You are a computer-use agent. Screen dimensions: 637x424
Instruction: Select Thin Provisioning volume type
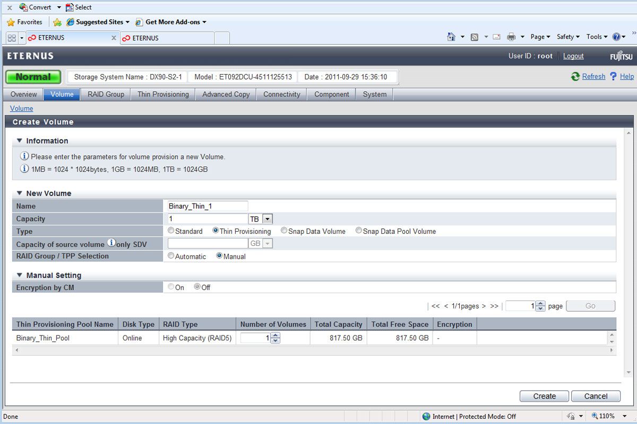216,231
